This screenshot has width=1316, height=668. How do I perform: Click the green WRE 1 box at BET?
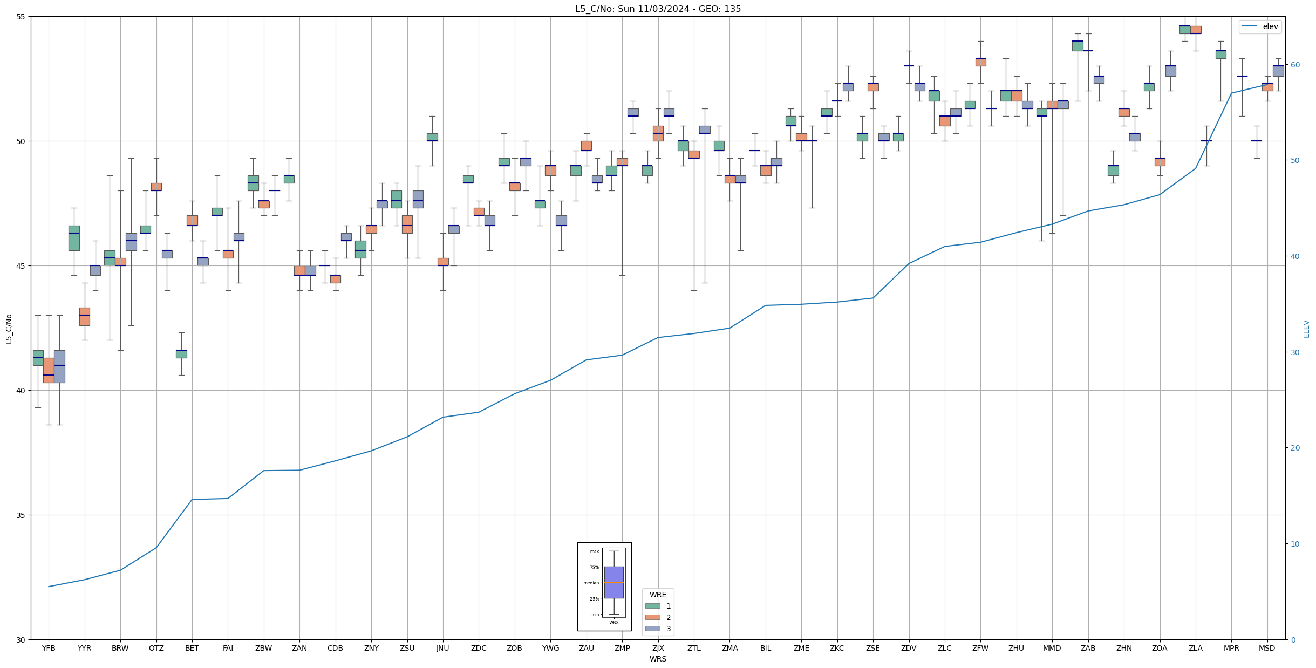click(x=181, y=353)
